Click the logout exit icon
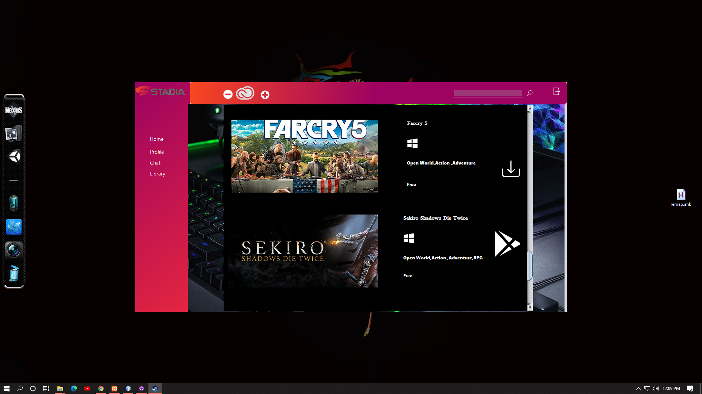The height and width of the screenshot is (394, 702). (x=556, y=91)
